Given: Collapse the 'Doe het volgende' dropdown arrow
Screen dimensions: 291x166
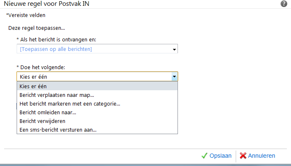Looking at the screenshot, I should point(174,77).
